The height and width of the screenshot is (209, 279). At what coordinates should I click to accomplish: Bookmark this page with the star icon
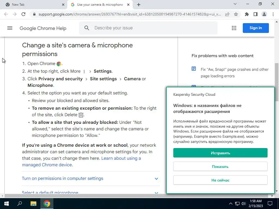(x=236, y=14)
